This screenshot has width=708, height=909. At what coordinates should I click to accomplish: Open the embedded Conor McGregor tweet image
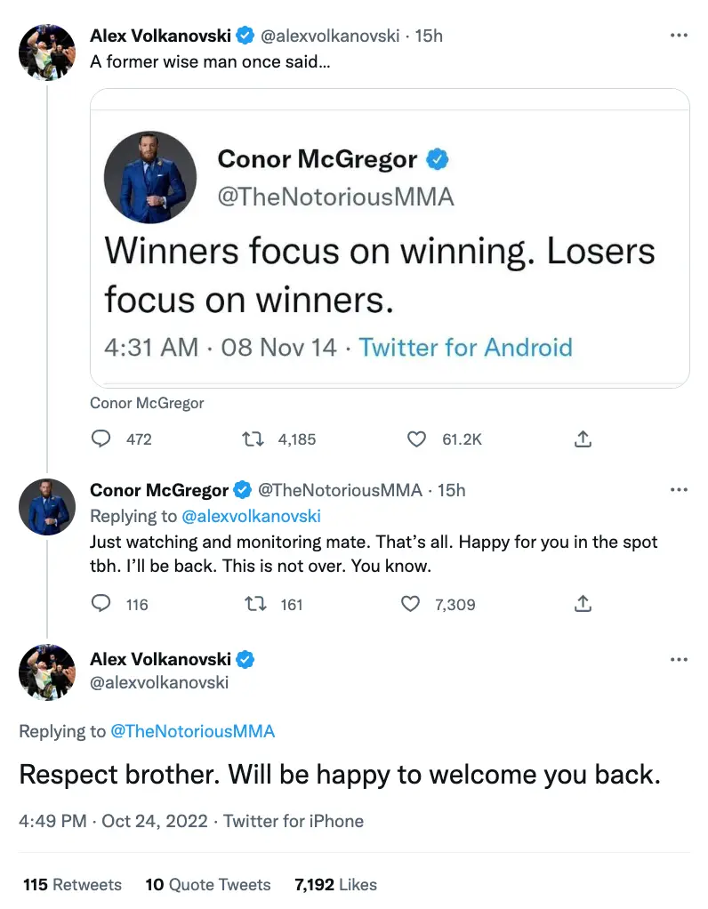tap(390, 238)
